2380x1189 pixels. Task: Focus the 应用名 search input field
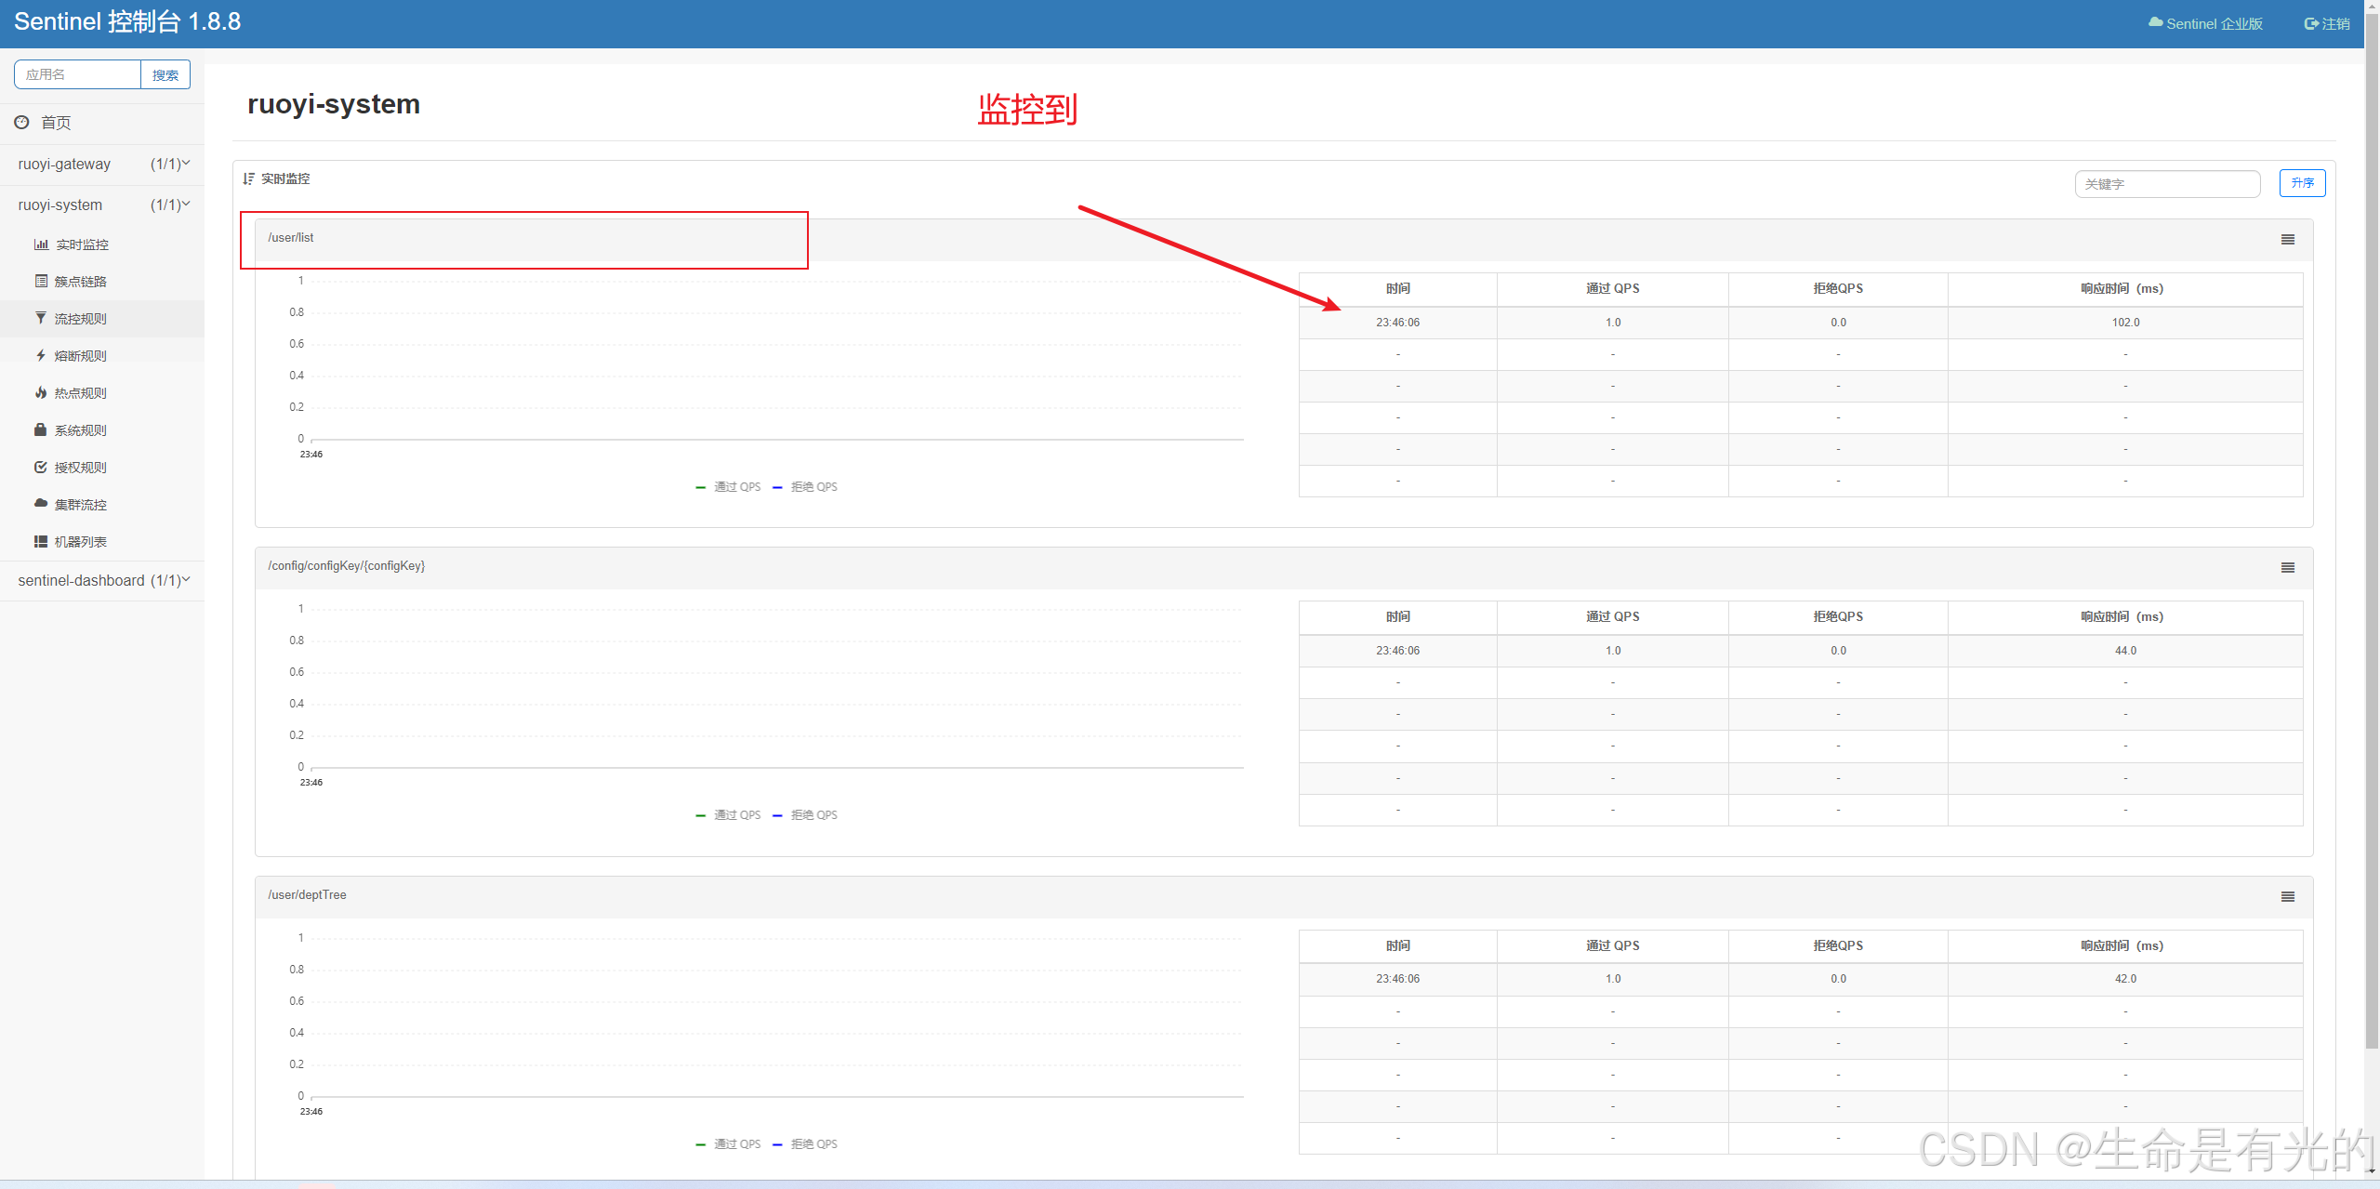coord(77,74)
